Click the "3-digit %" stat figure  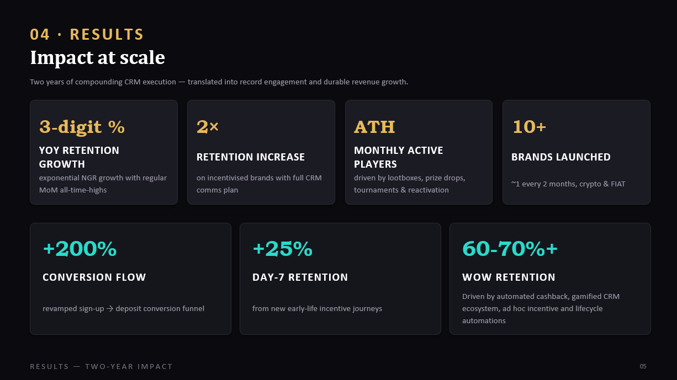click(x=82, y=127)
